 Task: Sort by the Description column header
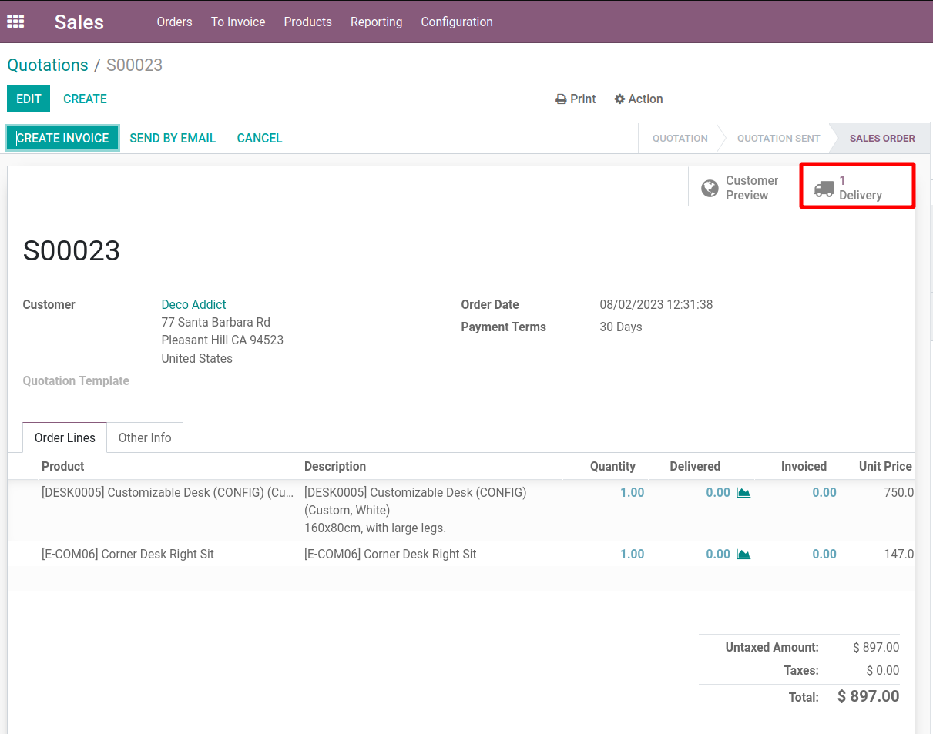pos(335,466)
